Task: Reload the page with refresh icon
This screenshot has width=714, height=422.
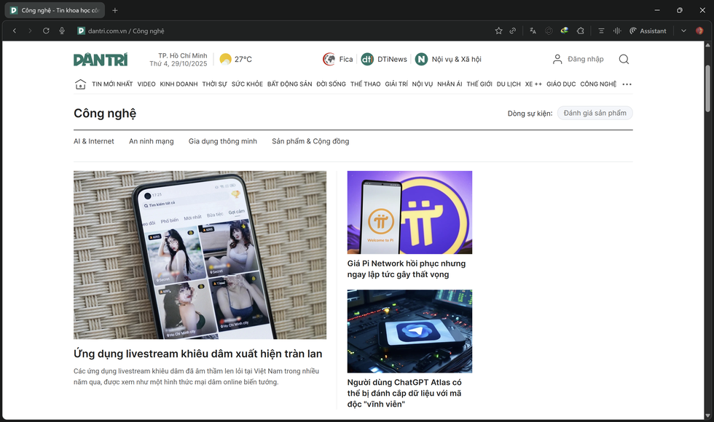Action: click(x=46, y=31)
